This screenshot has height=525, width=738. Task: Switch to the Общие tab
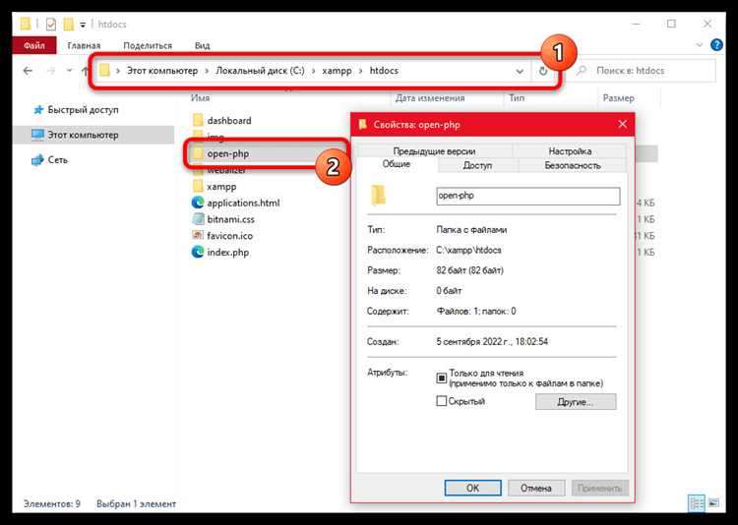tap(397, 164)
